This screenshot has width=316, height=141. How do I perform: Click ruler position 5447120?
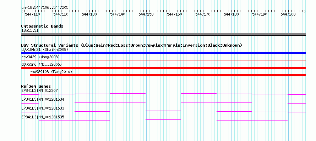[61, 14]
